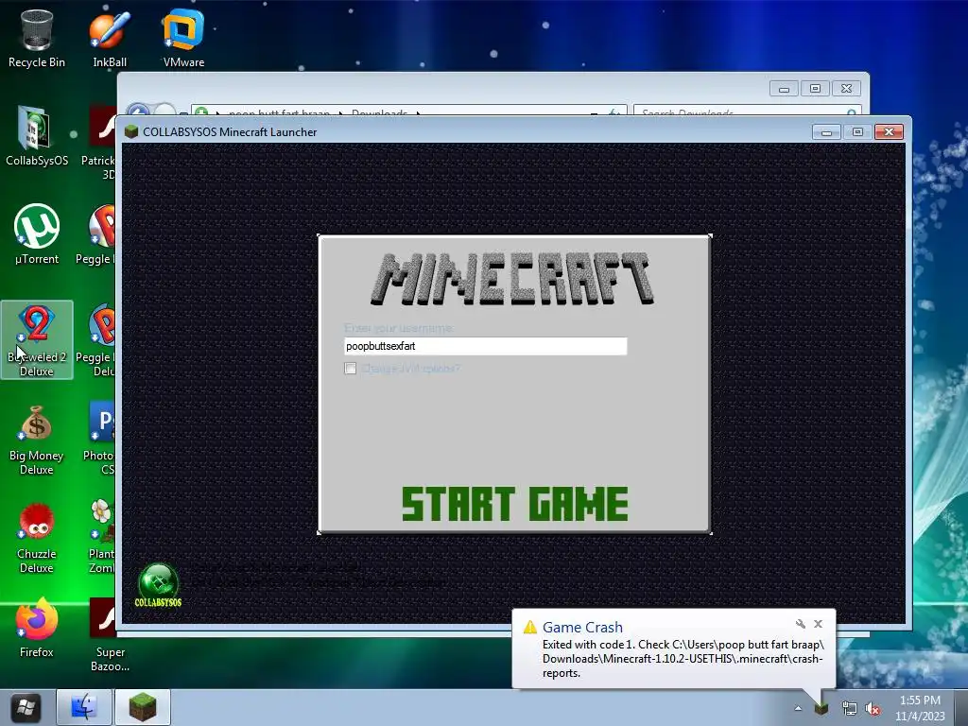This screenshot has width=968, height=726.
Task: Click Search Downloads box in Explorer
Action: point(747,112)
